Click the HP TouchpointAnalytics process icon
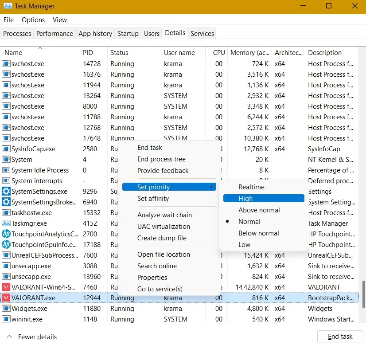This screenshot has height=345, width=366. point(6,234)
